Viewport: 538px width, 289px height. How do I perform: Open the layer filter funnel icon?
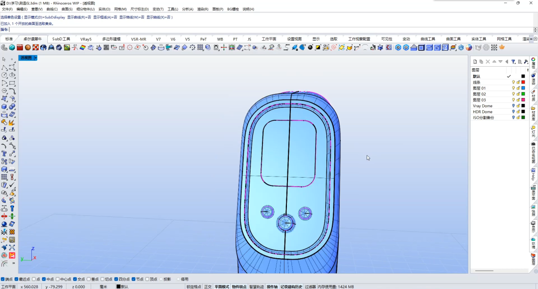tap(513, 62)
